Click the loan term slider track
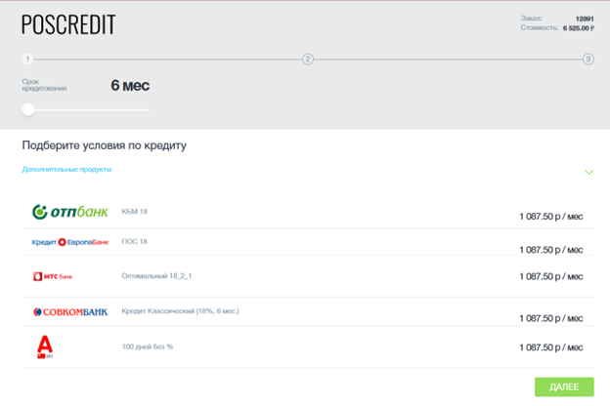Screen dimensions: 610x406 point(86,110)
